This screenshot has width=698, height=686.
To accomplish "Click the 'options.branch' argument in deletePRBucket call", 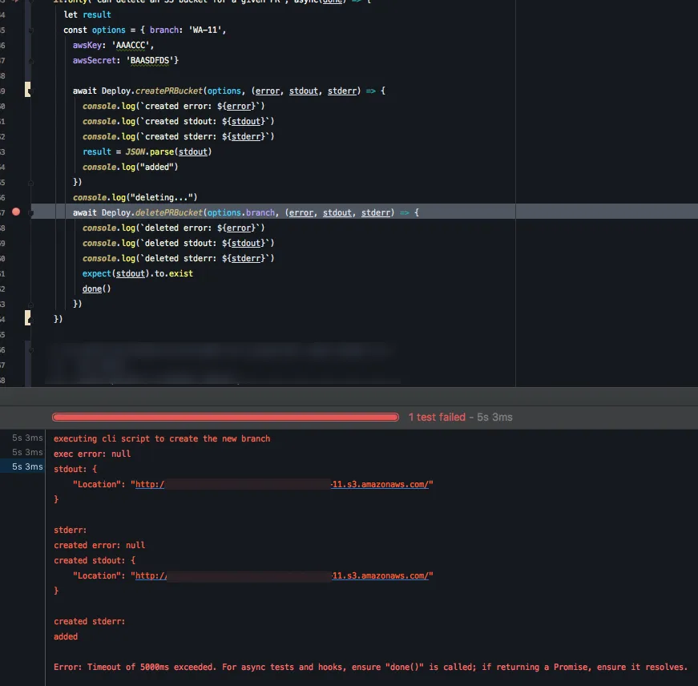I will pos(241,213).
